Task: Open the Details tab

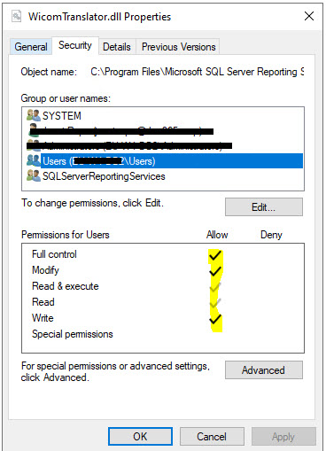Action: (x=117, y=47)
